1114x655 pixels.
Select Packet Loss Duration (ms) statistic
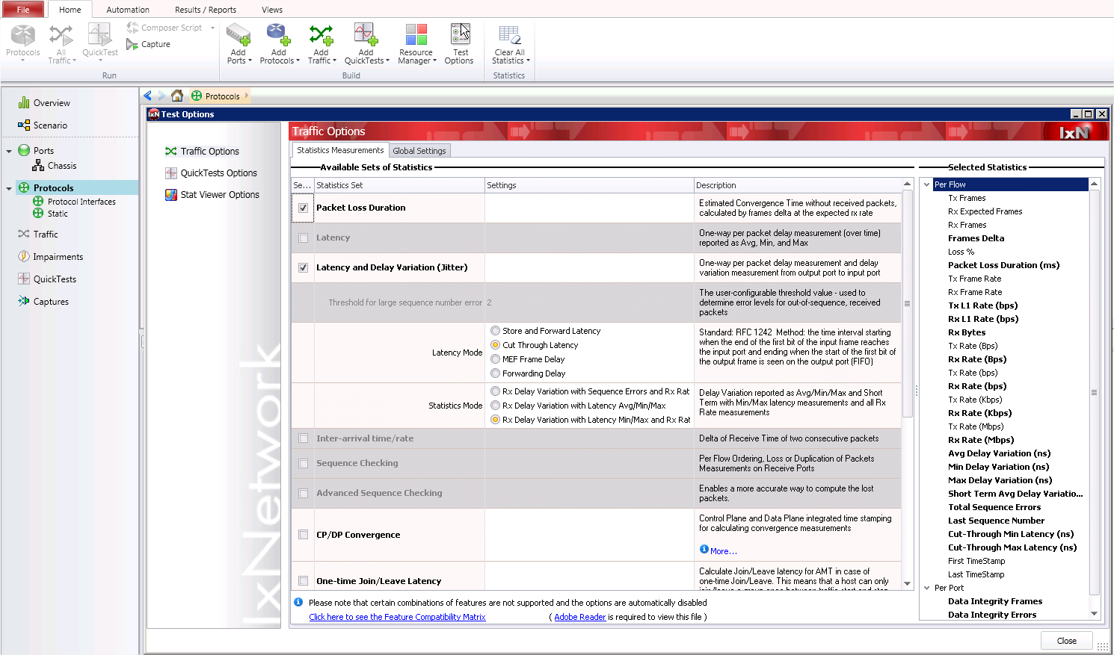point(1003,265)
